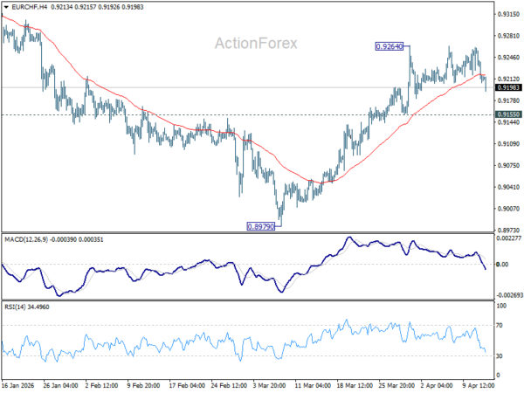Select the 0.90070 price axis value
The image size is (524, 393).
(x=508, y=209)
